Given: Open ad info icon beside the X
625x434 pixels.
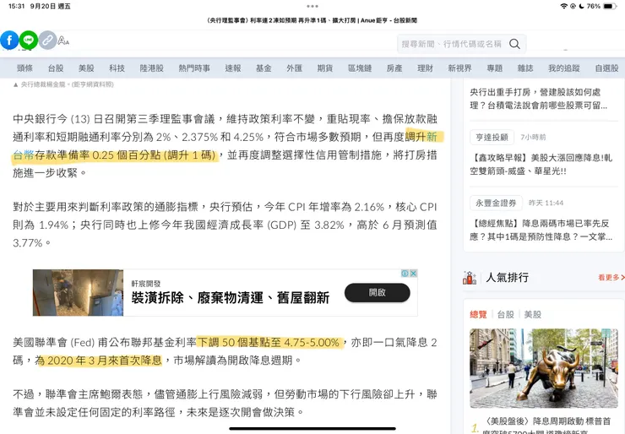Looking at the screenshot, I should 405,274.
